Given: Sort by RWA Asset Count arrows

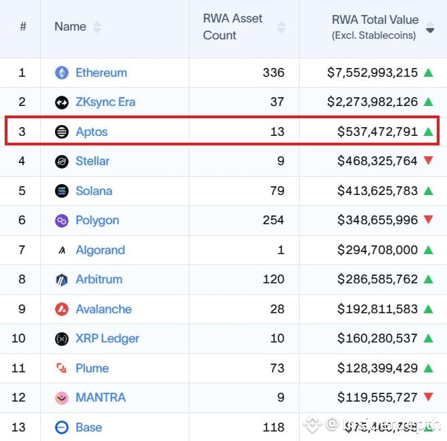Looking at the screenshot, I should point(281,27).
